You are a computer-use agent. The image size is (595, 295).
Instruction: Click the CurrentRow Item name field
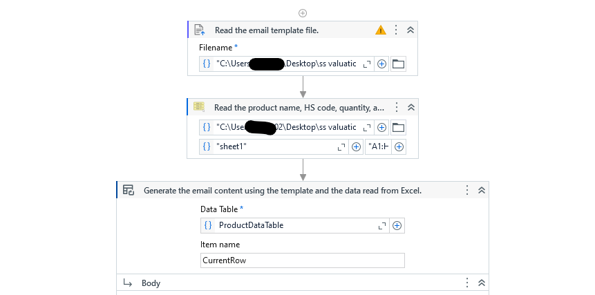pyautogui.click(x=302, y=260)
